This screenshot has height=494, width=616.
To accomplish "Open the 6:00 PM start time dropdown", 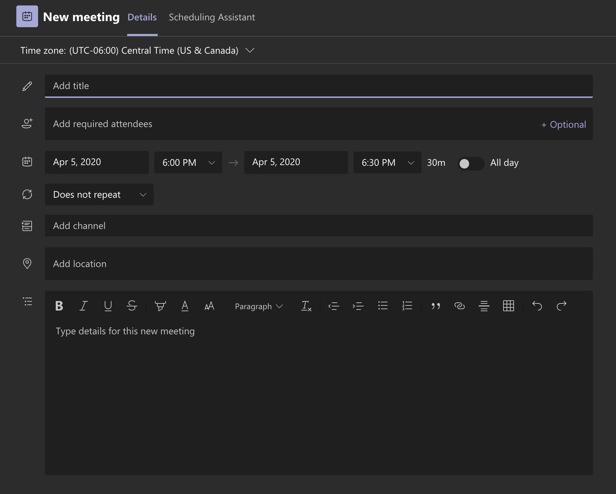I will pyautogui.click(x=188, y=162).
